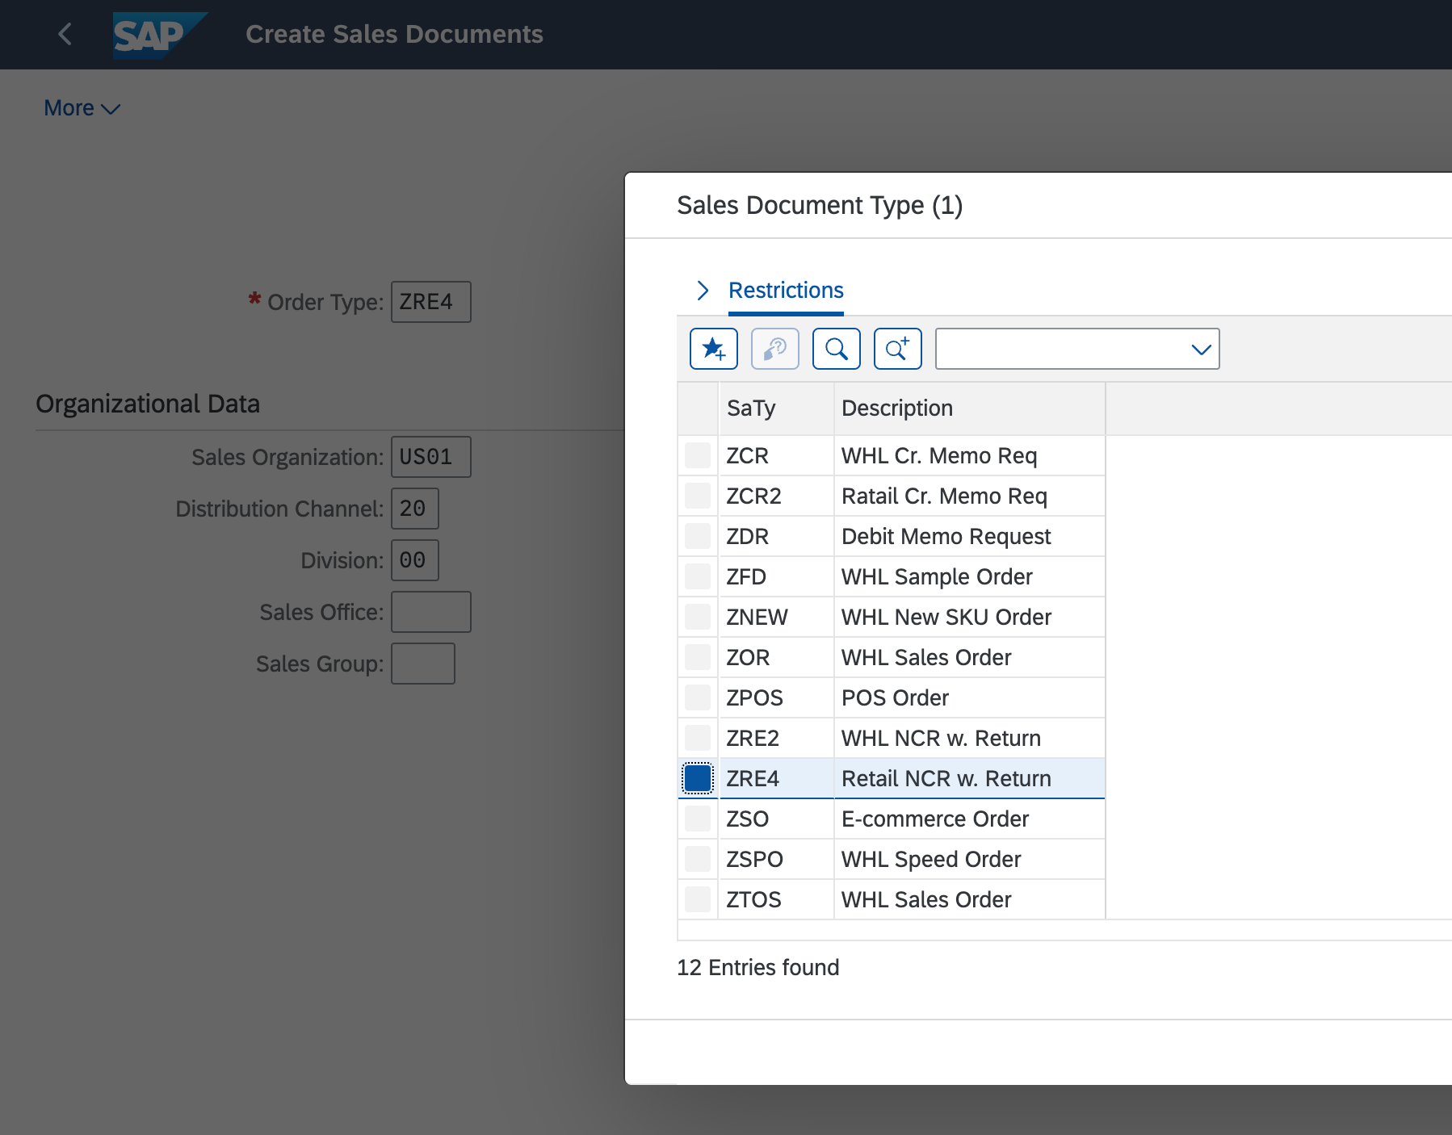Click the add to personal list star icon
The height and width of the screenshot is (1135, 1452).
point(713,349)
